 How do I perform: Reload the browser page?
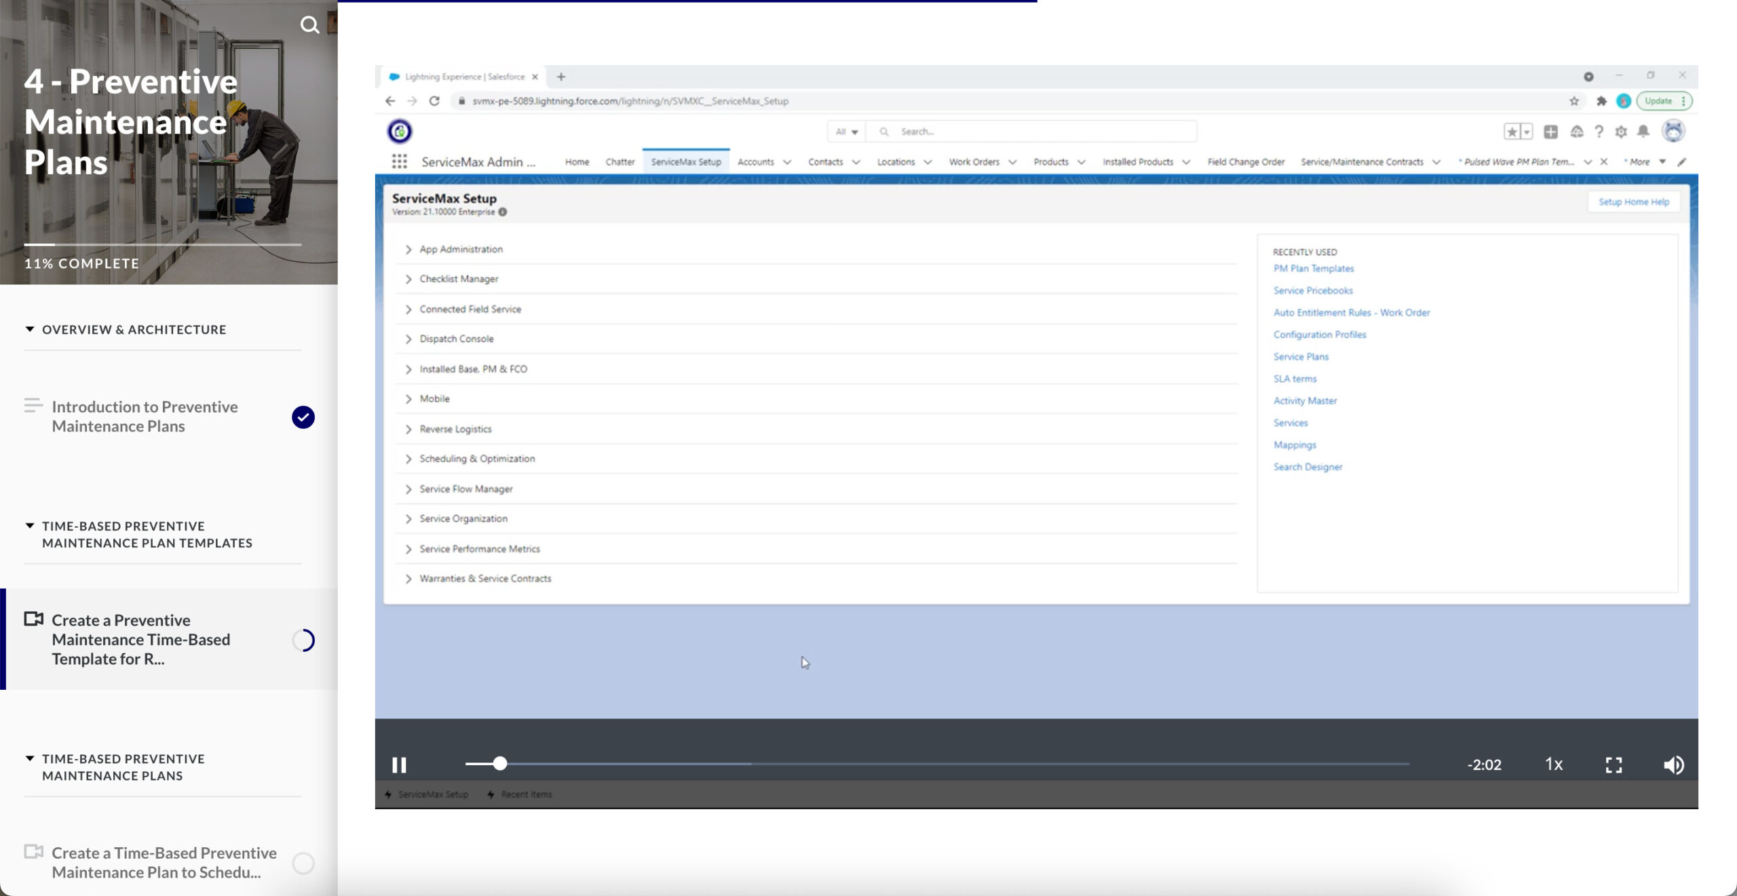click(434, 101)
